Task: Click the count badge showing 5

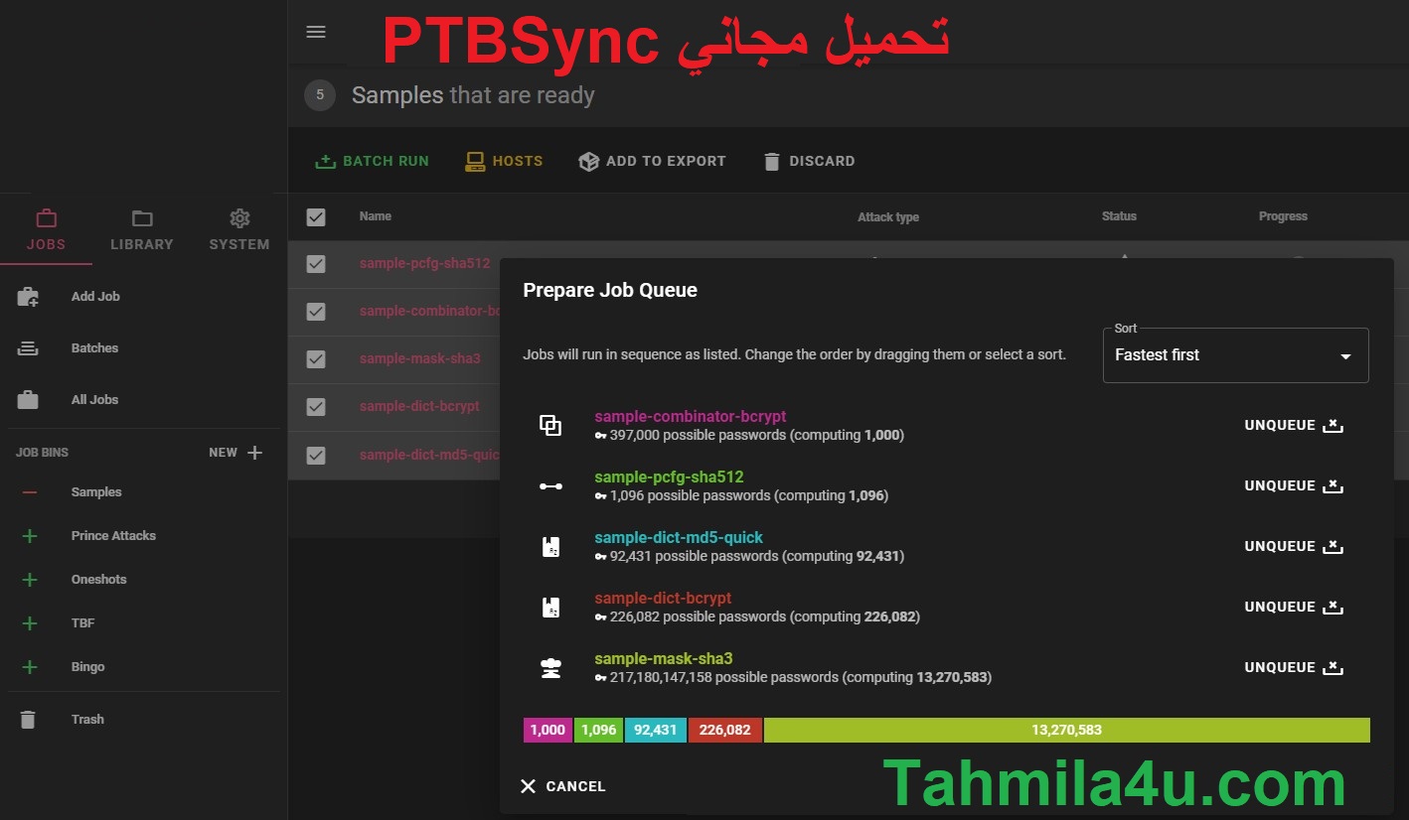Action: click(320, 95)
